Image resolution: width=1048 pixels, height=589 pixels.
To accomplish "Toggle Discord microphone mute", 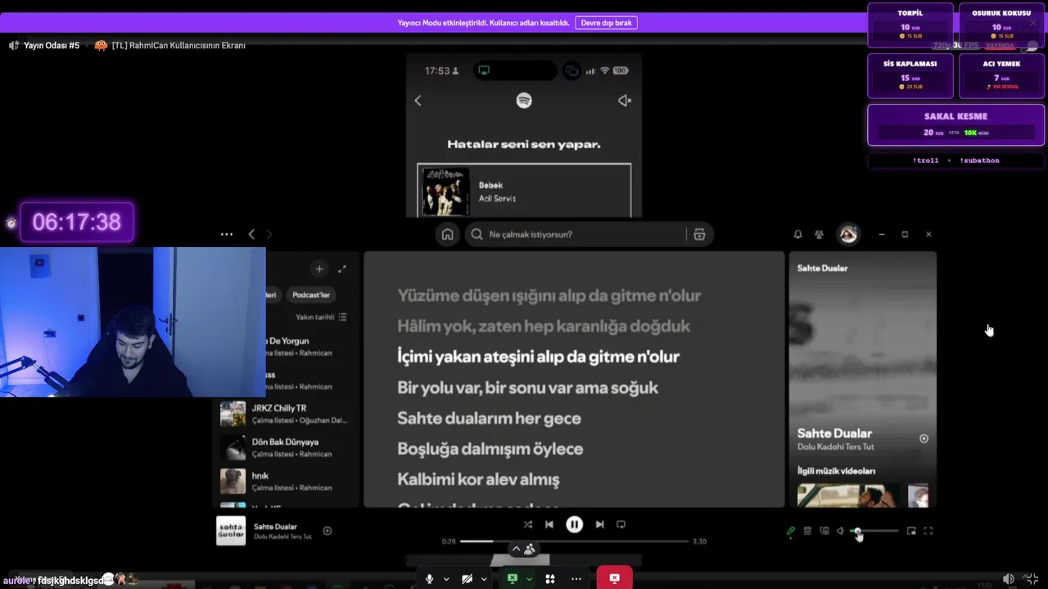I will 429,578.
